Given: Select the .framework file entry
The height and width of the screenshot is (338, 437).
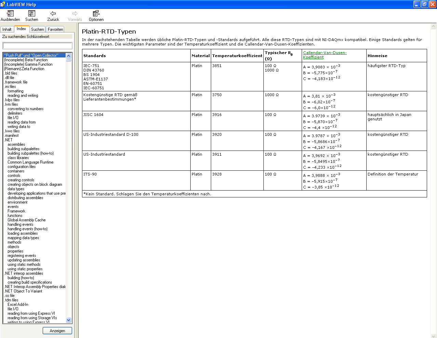Looking at the screenshot, I should 16,82.
